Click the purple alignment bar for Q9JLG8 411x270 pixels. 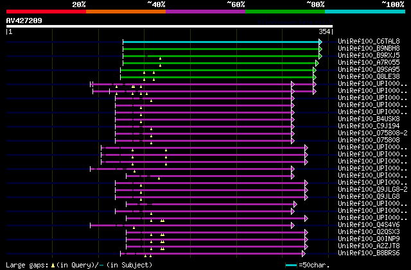click(210, 197)
